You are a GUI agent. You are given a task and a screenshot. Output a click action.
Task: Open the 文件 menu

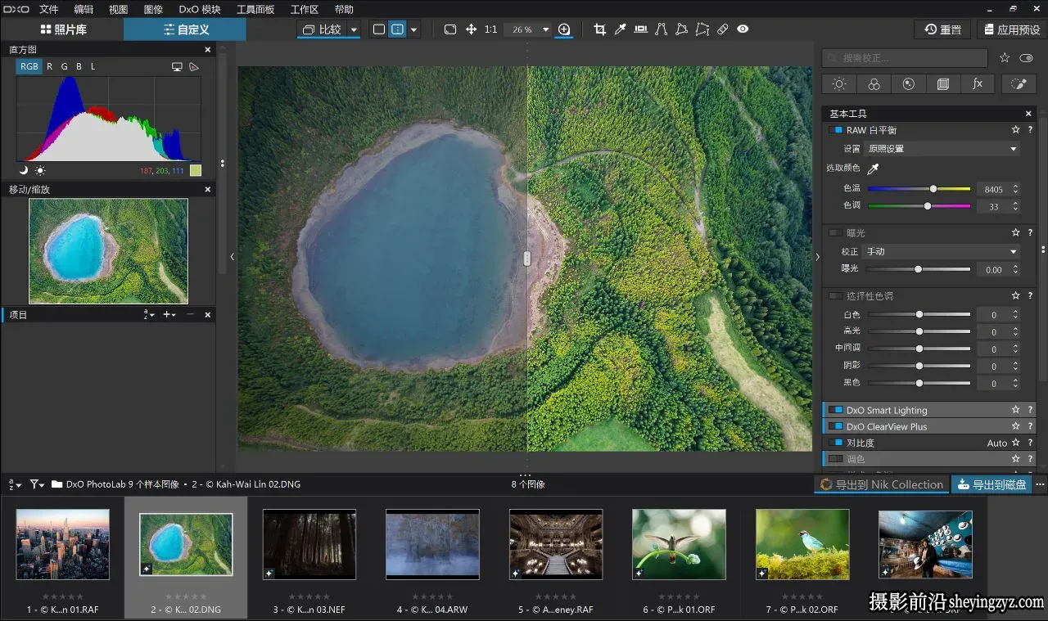coord(49,9)
